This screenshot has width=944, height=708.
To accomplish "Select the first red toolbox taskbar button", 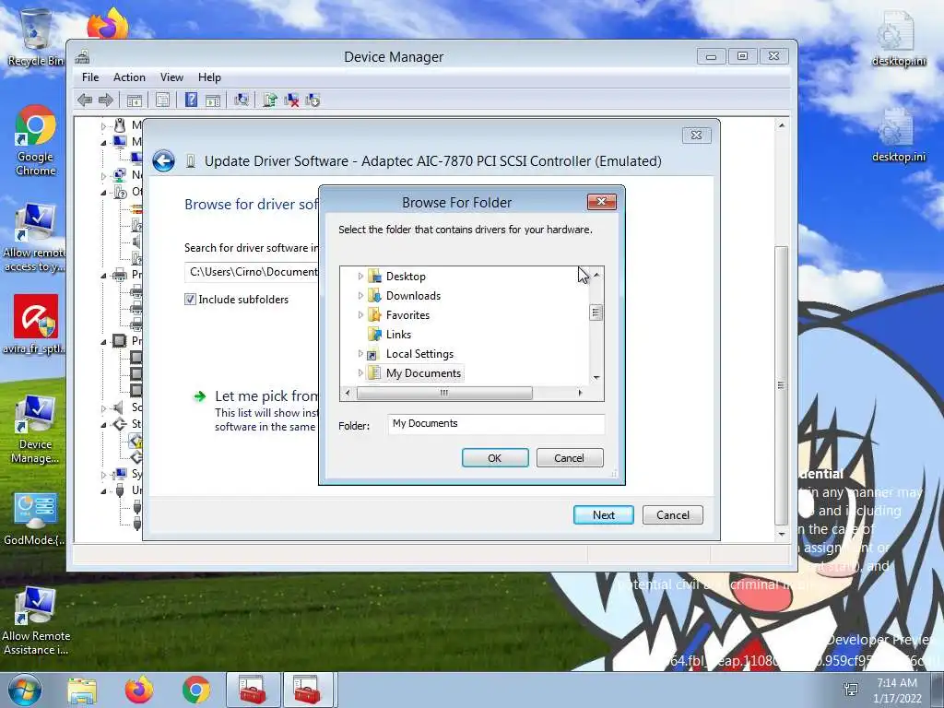I will [253, 690].
